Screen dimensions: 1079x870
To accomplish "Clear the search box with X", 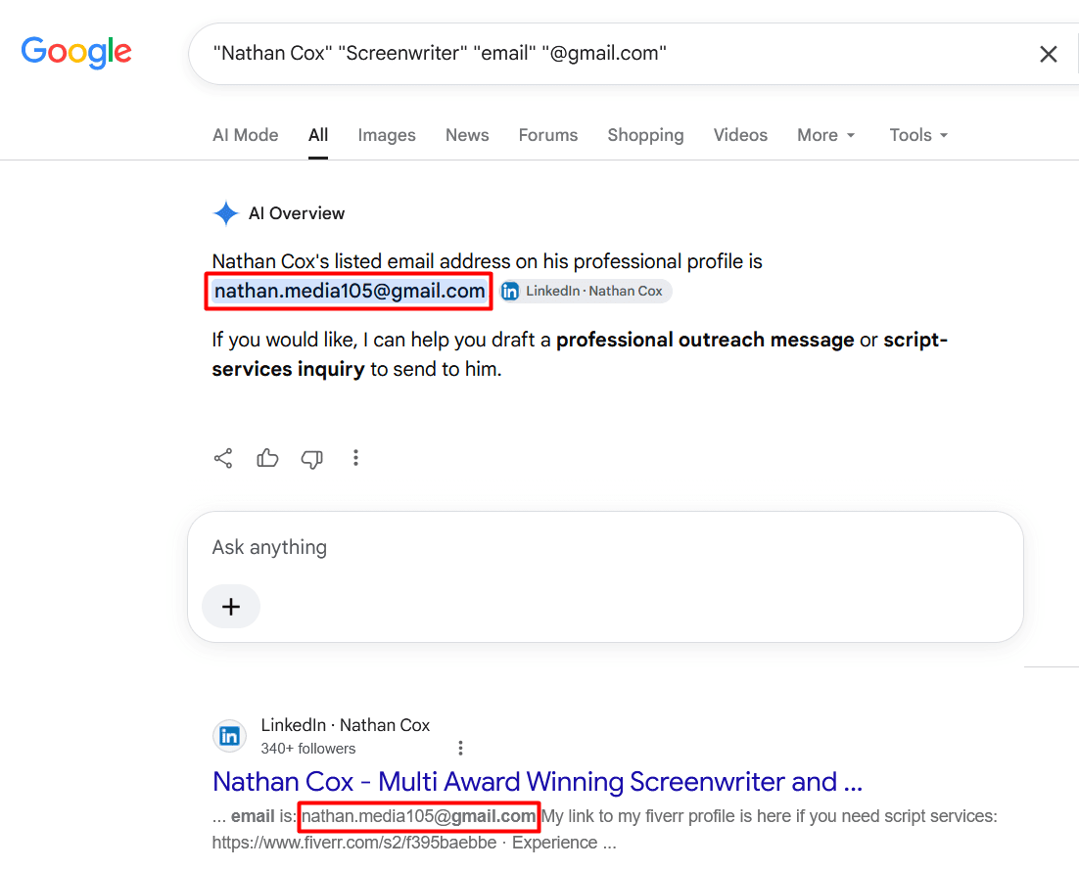I will (1048, 54).
